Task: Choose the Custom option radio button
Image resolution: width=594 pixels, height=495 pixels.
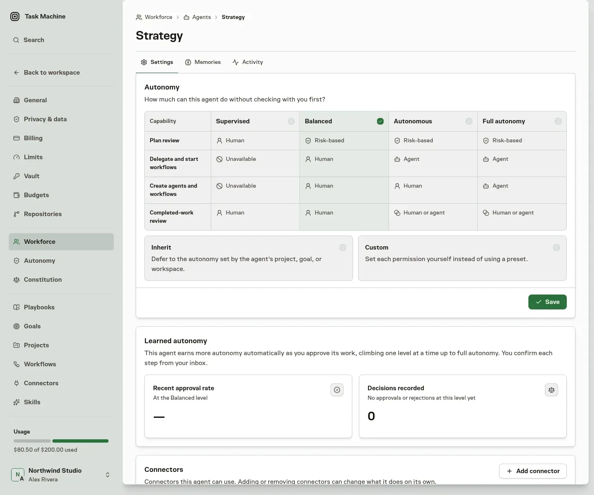Action: click(556, 247)
